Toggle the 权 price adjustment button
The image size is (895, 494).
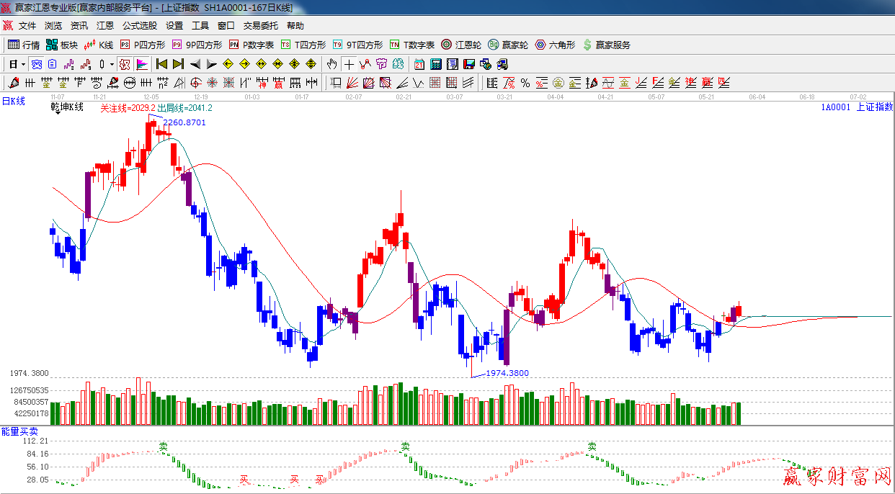click(125, 64)
